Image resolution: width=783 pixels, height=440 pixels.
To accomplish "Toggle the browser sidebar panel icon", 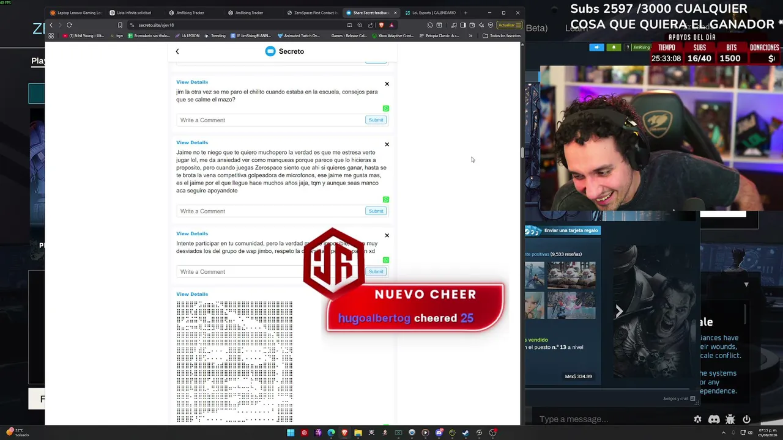I will (463, 25).
